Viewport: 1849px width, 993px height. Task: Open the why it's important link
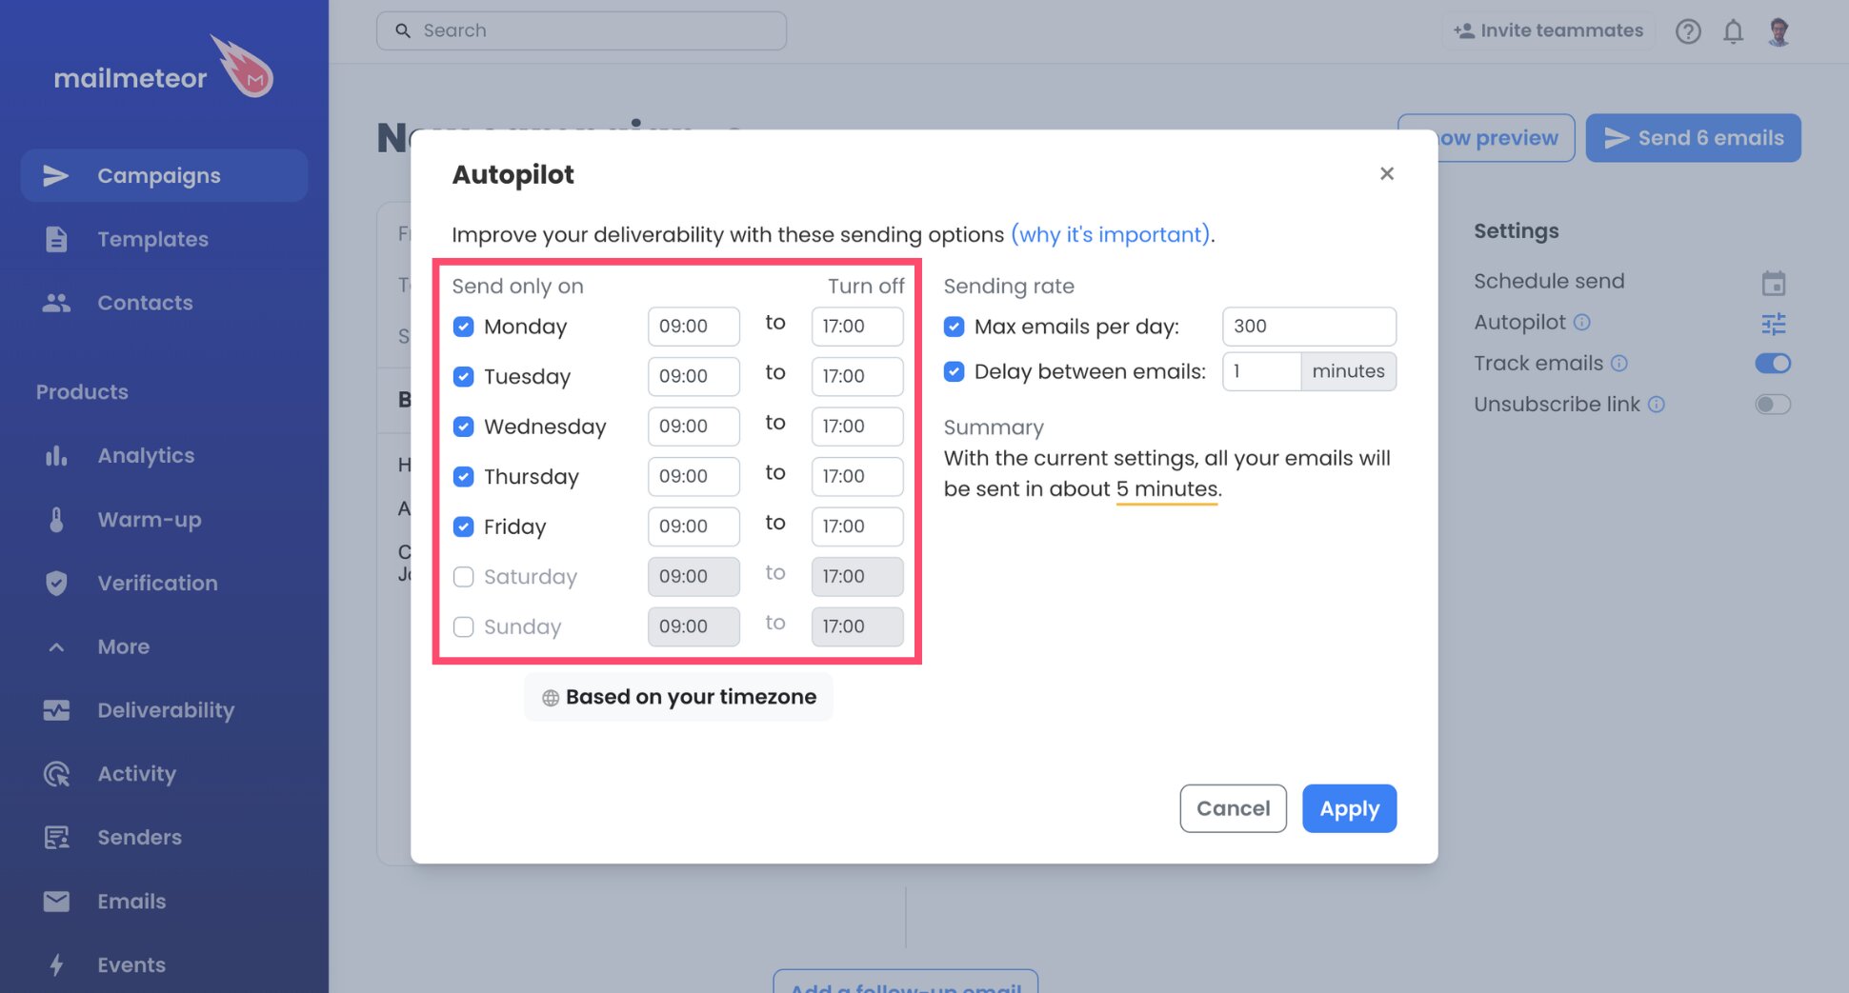1110,234
